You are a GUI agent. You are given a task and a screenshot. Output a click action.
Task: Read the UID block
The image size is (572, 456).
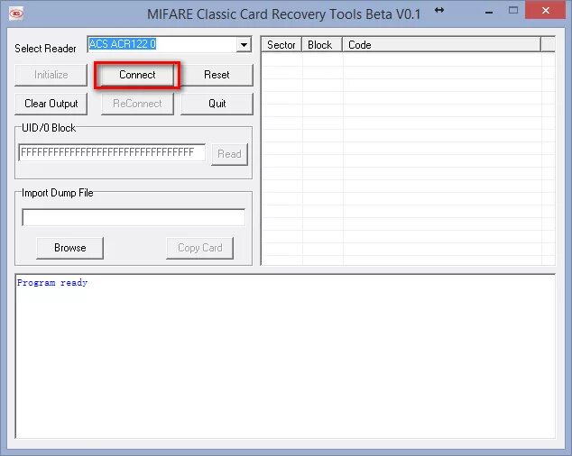tap(229, 154)
